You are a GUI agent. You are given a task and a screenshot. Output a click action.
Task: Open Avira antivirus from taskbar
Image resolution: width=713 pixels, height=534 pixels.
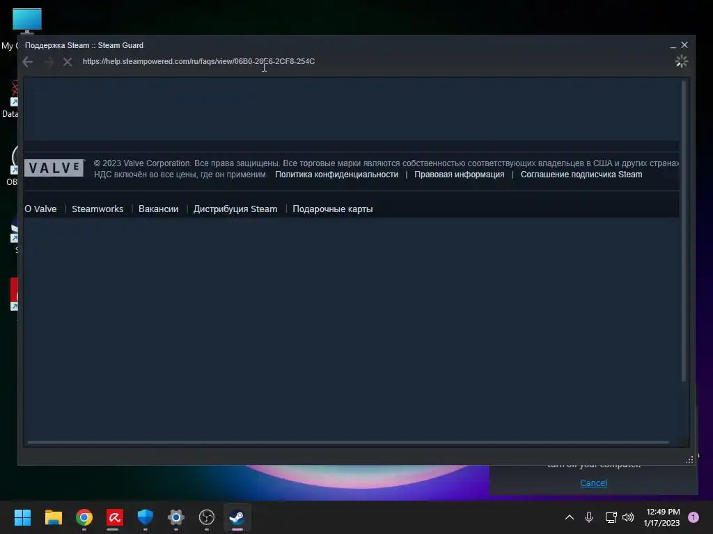(115, 517)
